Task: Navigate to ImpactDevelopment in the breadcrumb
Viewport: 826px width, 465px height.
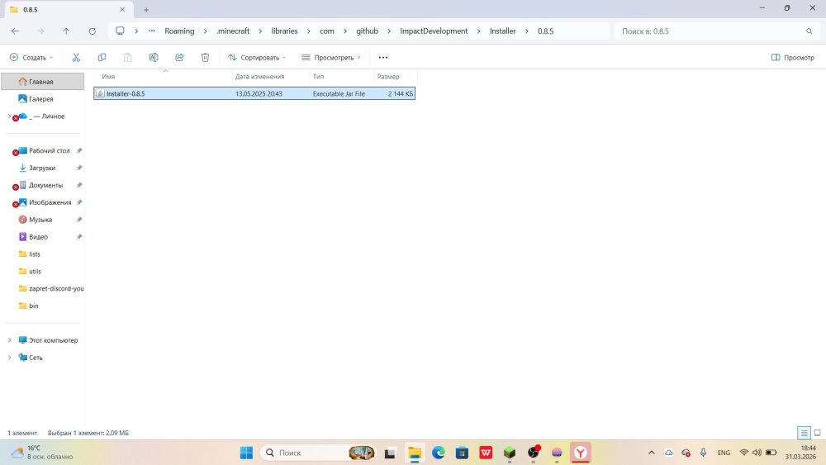Action: tap(434, 31)
